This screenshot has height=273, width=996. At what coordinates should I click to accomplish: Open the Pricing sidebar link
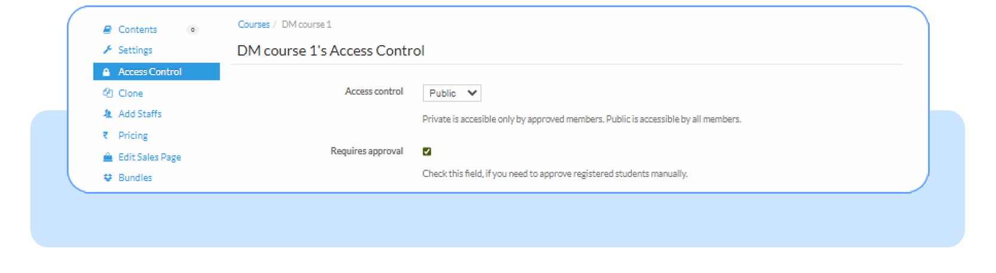tap(133, 135)
